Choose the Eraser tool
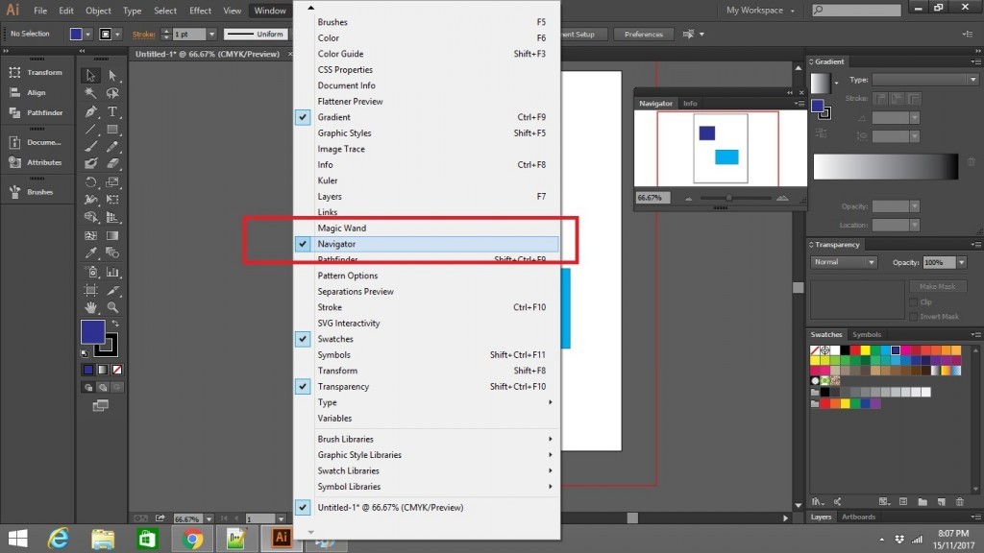The height and width of the screenshot is (553, 984). point(112,163)
